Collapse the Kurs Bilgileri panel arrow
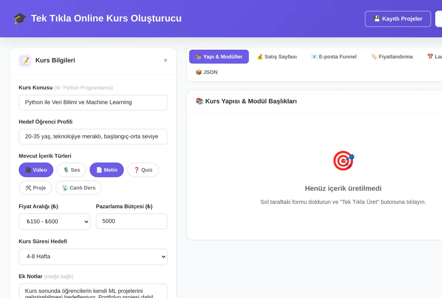442x298 pixels. pos(165,61)
